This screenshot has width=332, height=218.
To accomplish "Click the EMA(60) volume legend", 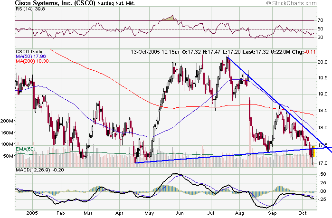I will [x=26, y=149].
